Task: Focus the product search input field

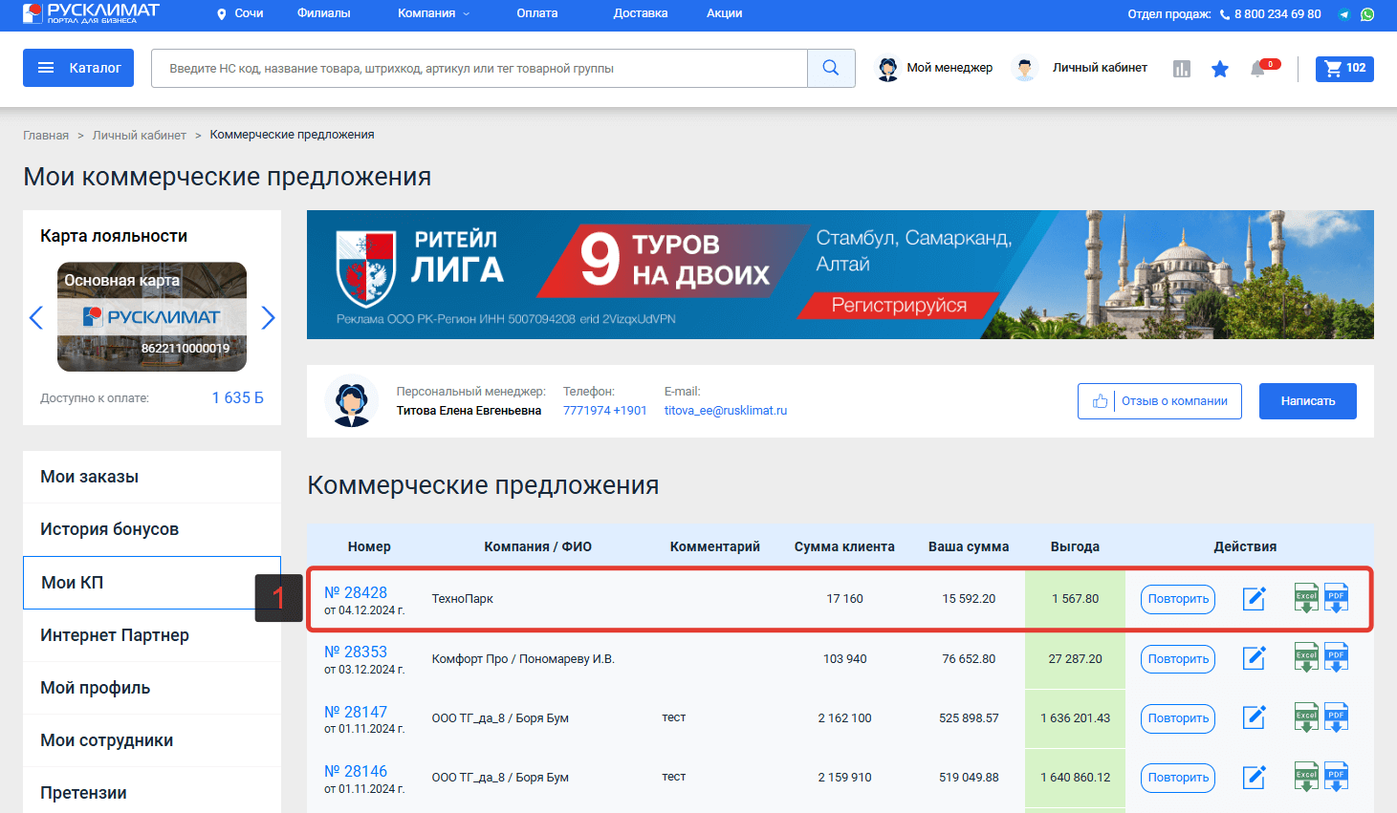Action: pos(479,68)
